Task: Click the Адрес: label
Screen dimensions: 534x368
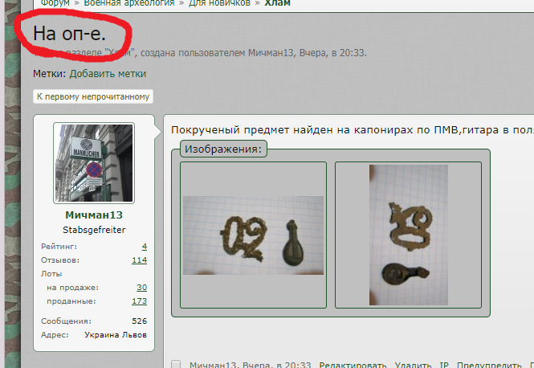Action: pyautogui.click(x=55, y=334)
